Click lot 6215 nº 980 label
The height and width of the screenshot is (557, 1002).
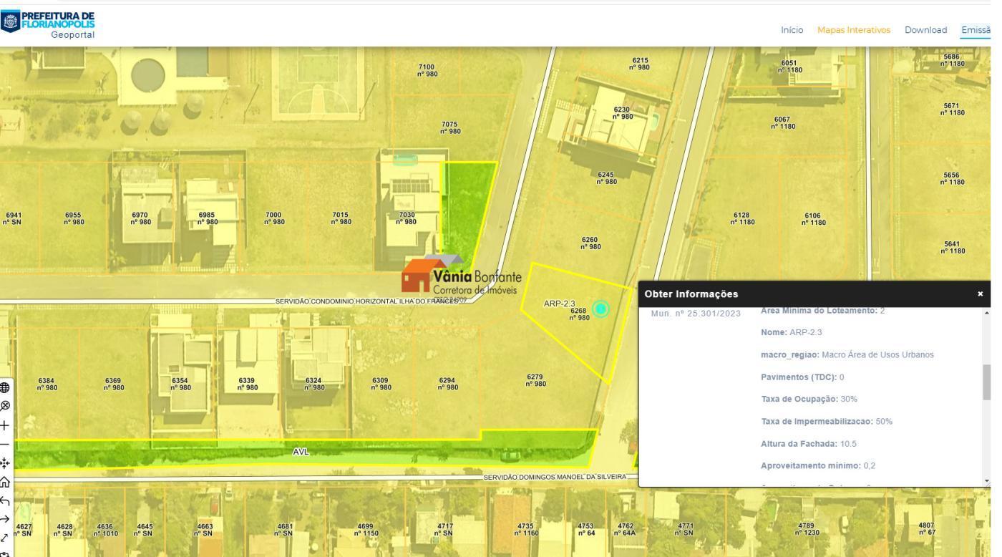pyautogui.click(x=640, y=64)
